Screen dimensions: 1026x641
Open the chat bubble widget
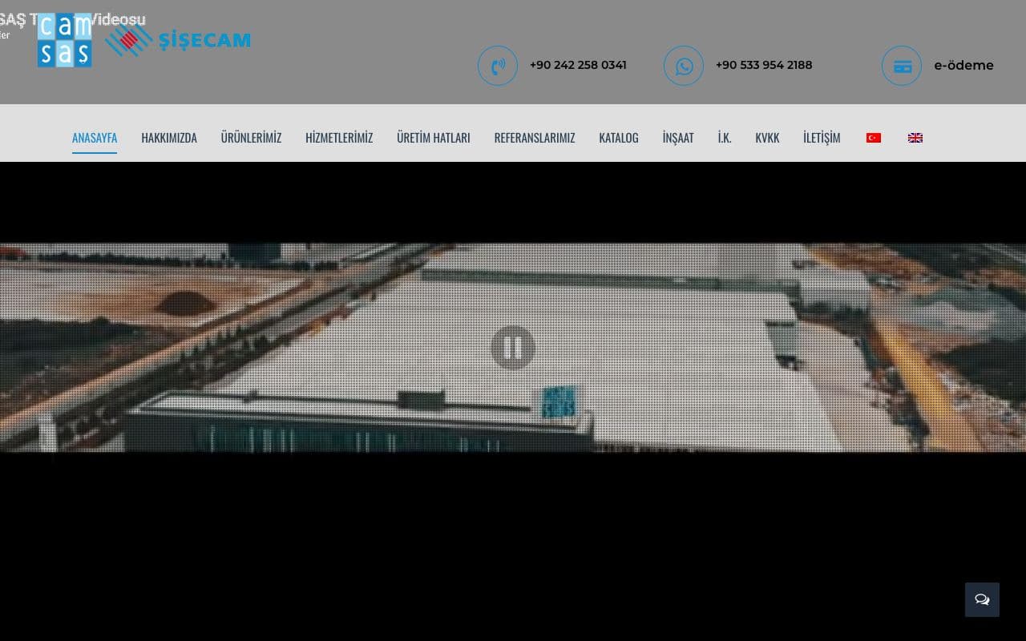tap(982, 599)
